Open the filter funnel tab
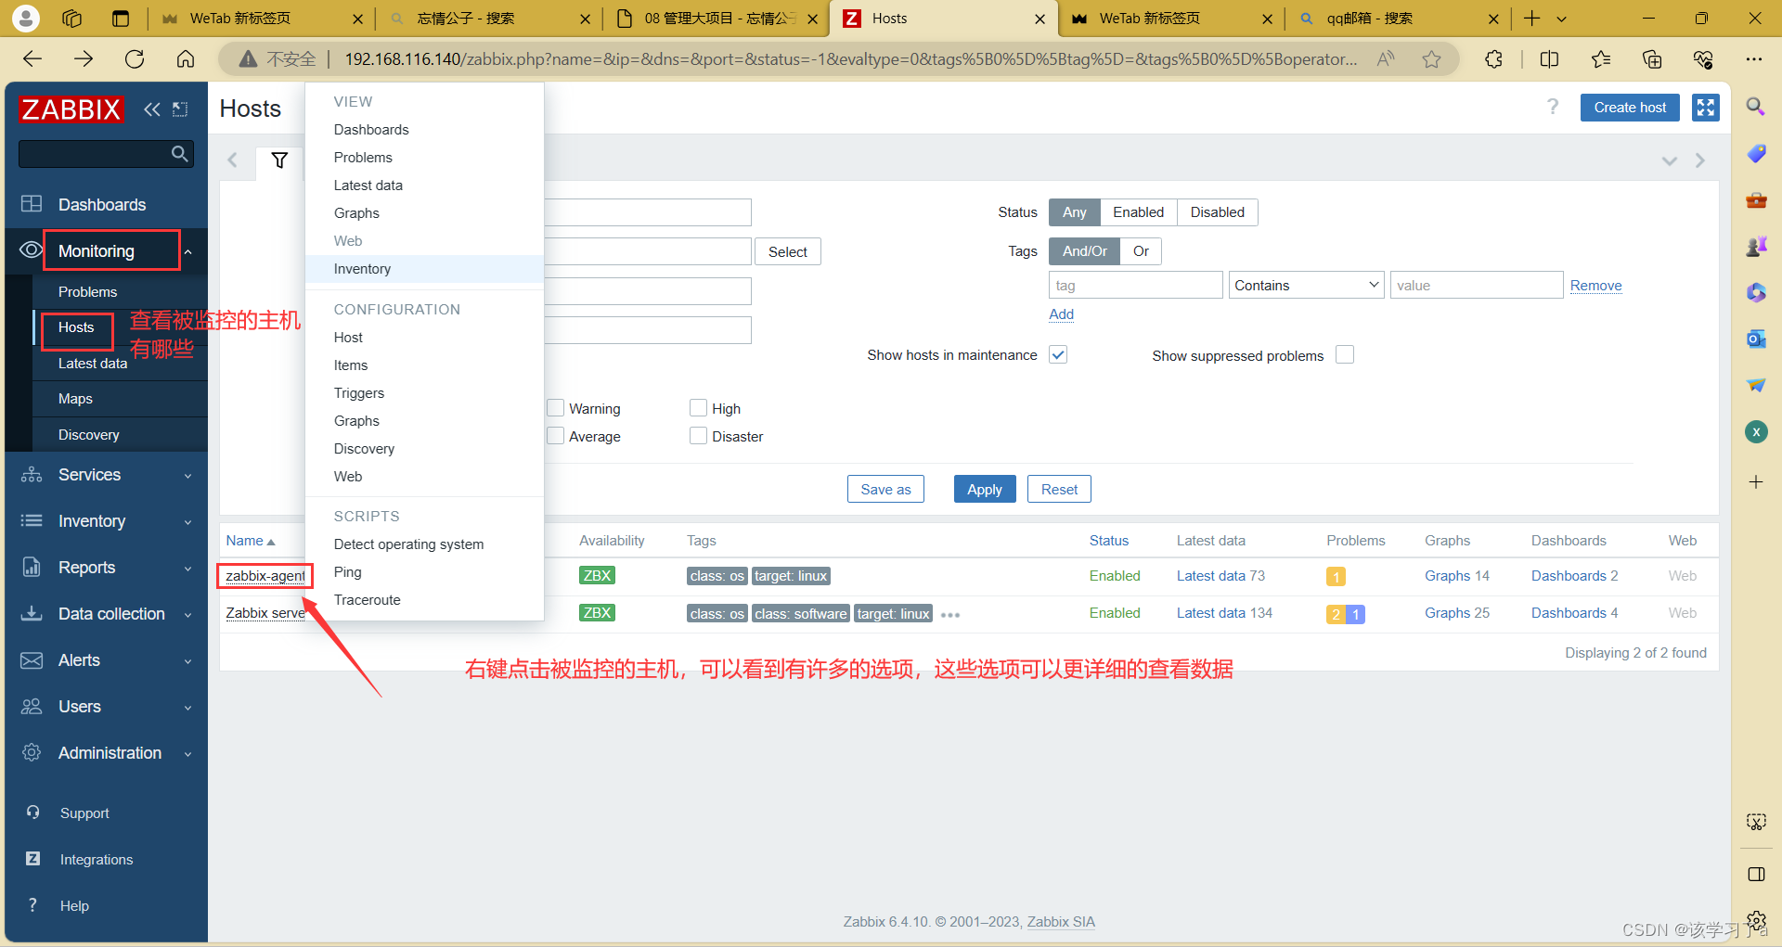The height and width of the screenshot is (947, 1782). [279, 160]
